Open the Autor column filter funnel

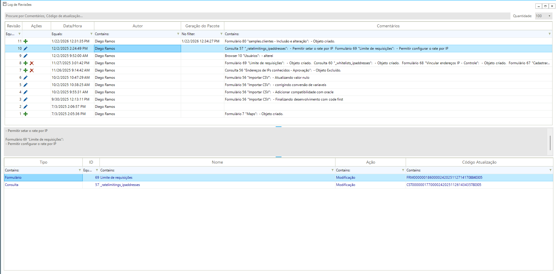pos(178,34)
